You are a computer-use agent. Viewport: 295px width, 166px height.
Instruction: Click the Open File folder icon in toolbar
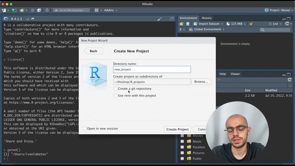22,10
